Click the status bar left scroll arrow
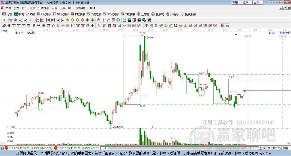291x156 pixels. pos(105,148)
